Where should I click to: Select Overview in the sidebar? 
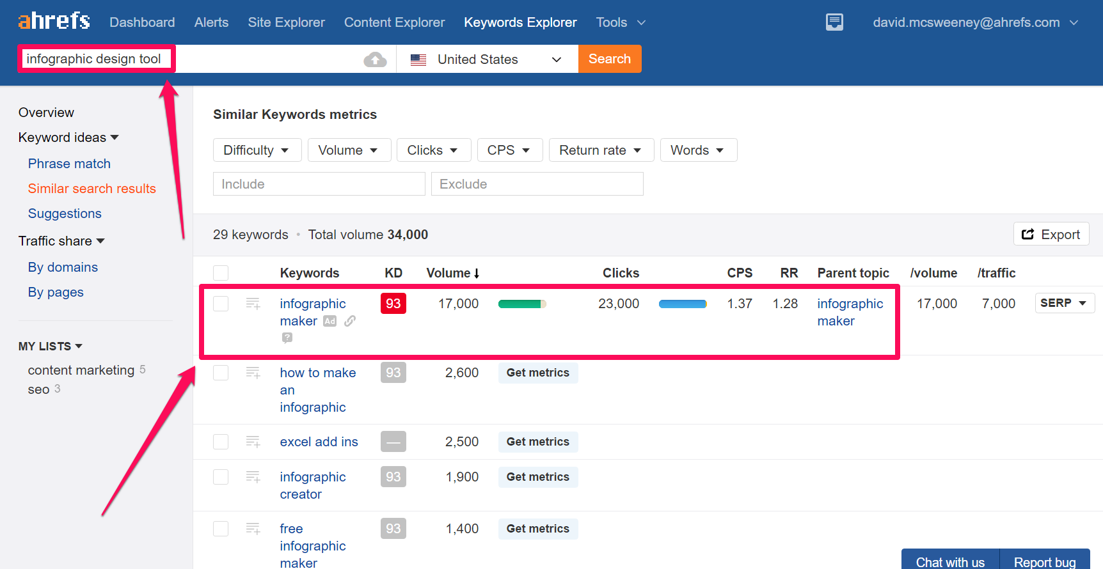pyautogui.click(x=46, y=113)
